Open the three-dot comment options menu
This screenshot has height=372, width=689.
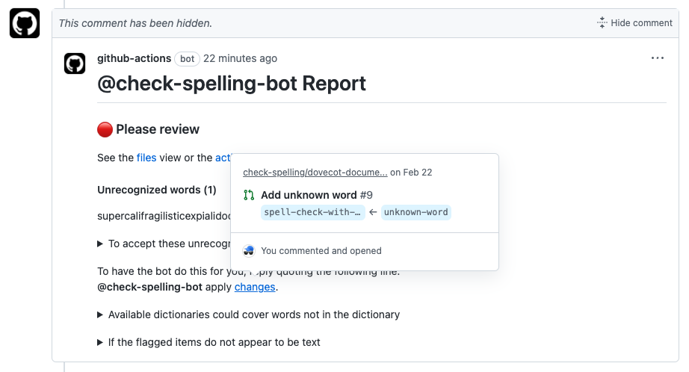point(658,58)
